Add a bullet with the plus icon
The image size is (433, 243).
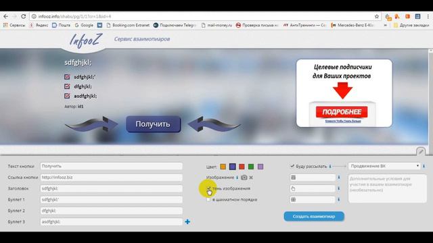point(187,221)
